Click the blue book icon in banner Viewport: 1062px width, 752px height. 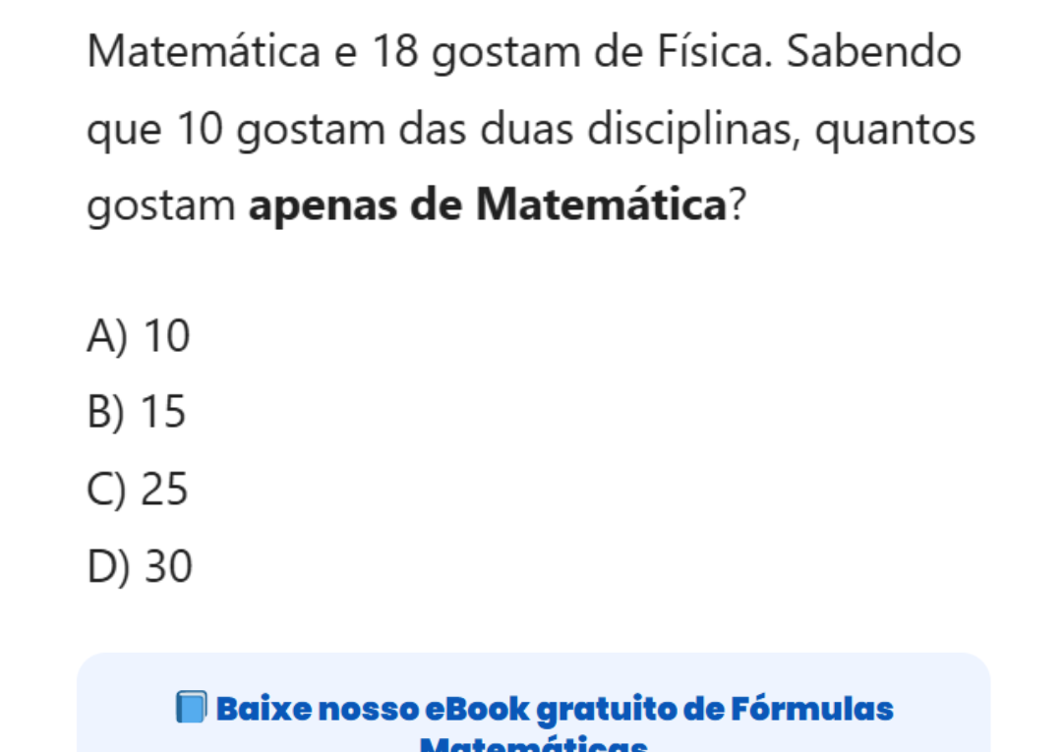pyautogui.click(x=192, y=708)
